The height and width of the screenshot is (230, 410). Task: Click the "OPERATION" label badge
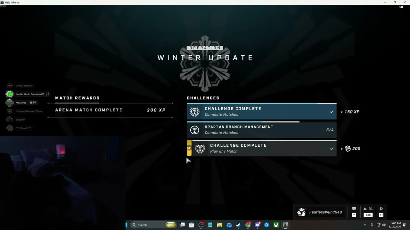(205, 48)
